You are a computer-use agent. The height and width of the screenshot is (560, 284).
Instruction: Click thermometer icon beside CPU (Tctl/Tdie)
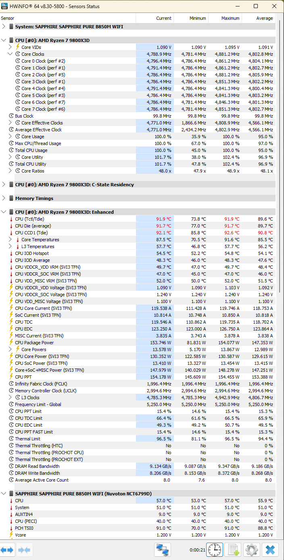click(x=11, y=219)
